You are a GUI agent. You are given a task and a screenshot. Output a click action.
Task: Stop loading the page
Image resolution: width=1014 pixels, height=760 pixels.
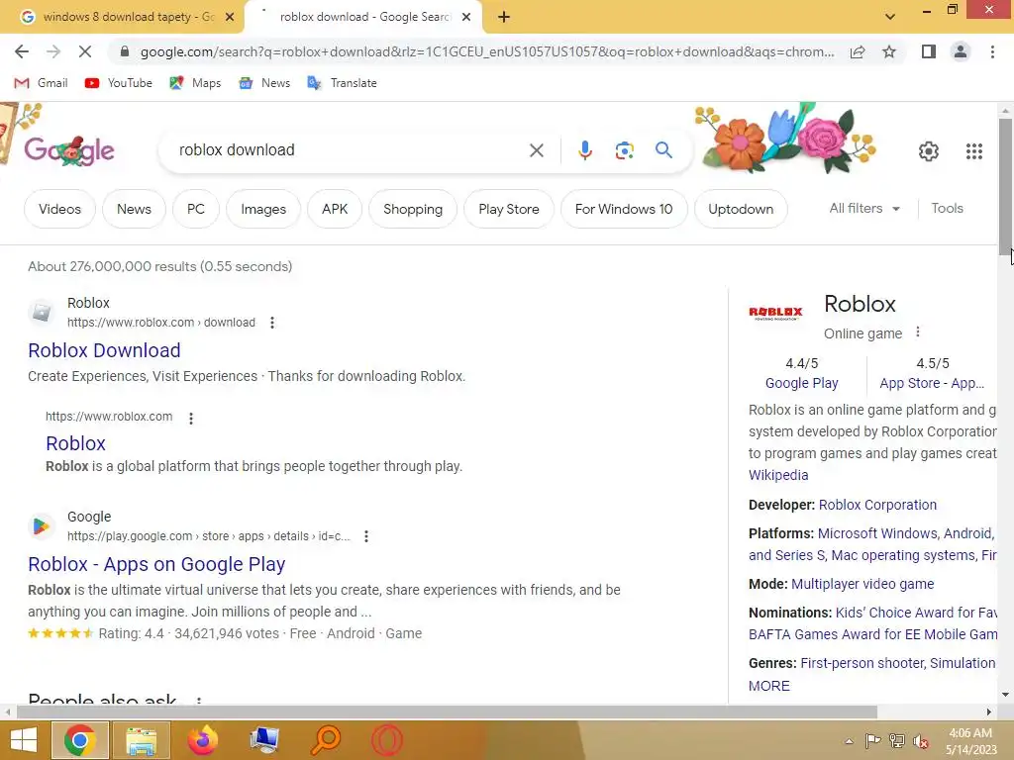click(85, 51)
